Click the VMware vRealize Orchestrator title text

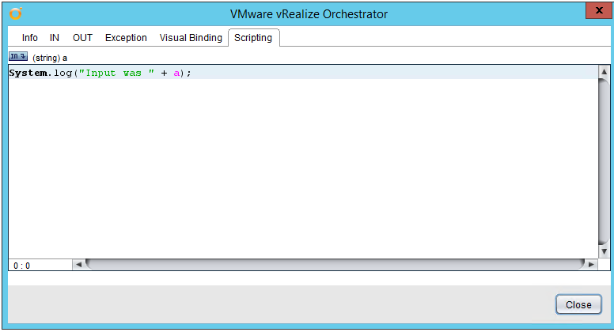tap(309, 14)
